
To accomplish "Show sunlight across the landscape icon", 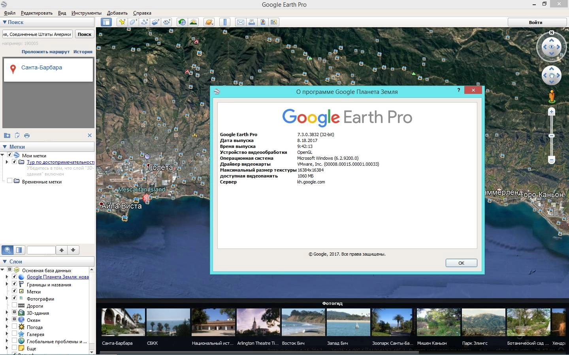I will [193, 22].
